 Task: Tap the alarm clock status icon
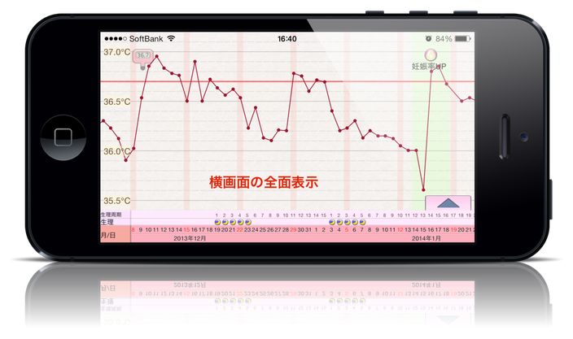(428, 38)
